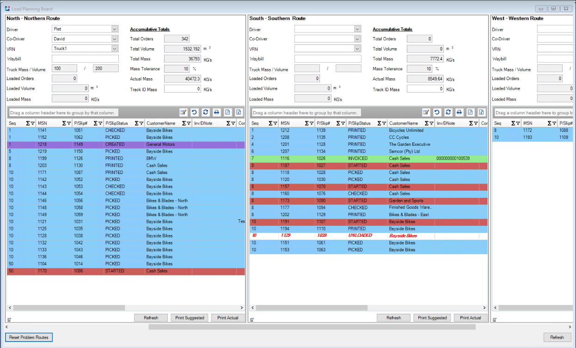Click the Waybill input field in the Northern Route
This screenshot has width=576, height=348.
85,59
